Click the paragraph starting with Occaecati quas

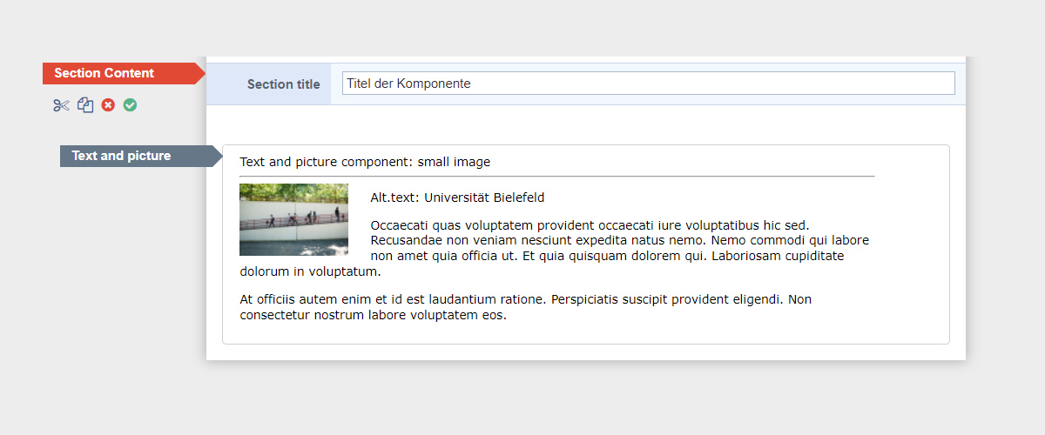[554, 248]
